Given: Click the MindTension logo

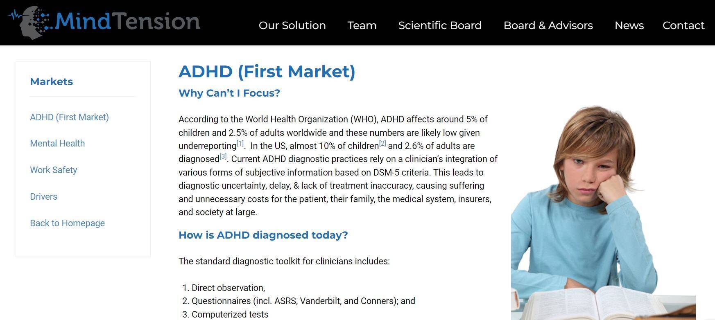Looking at the screenshot, I should click(x=104, y=22).
